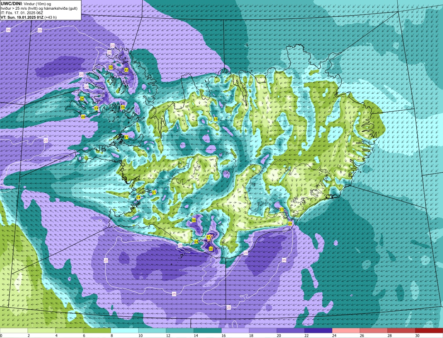
Task: Click the 'UWC/DINI: Vindur (10m) og' title line
Action: click(x=26, y=3)
